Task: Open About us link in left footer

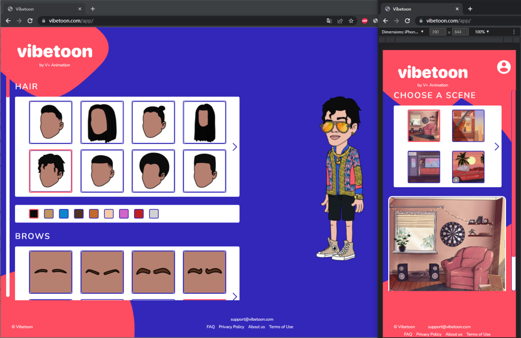Action: click(257, 327)
